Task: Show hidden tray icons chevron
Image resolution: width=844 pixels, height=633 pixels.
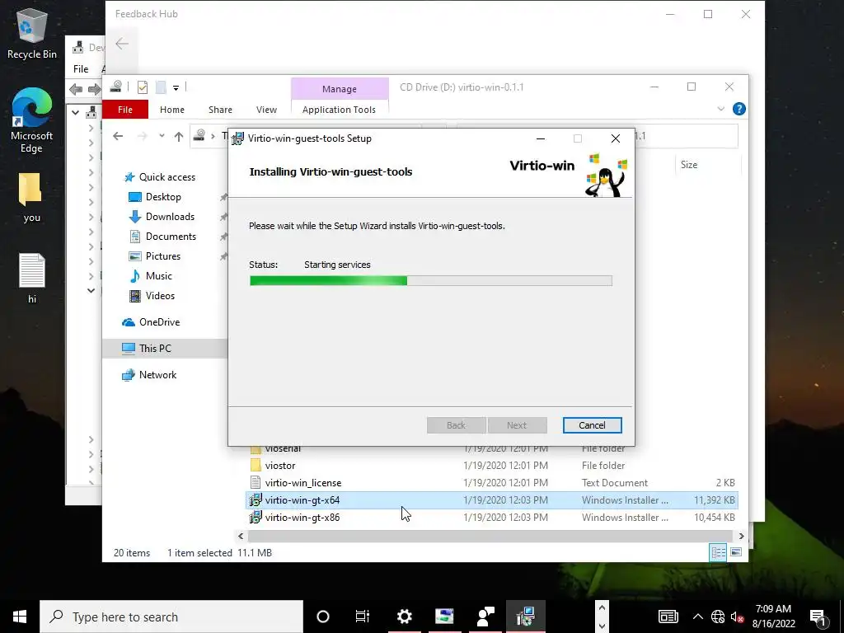Action: click(697, 617)
